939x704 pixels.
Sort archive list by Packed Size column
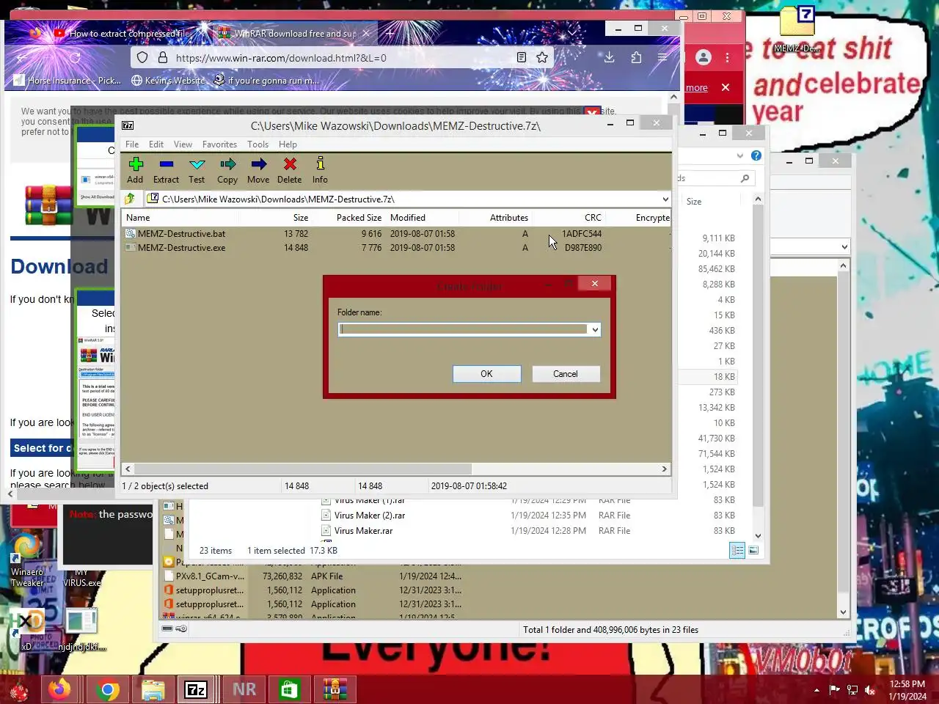359,218
